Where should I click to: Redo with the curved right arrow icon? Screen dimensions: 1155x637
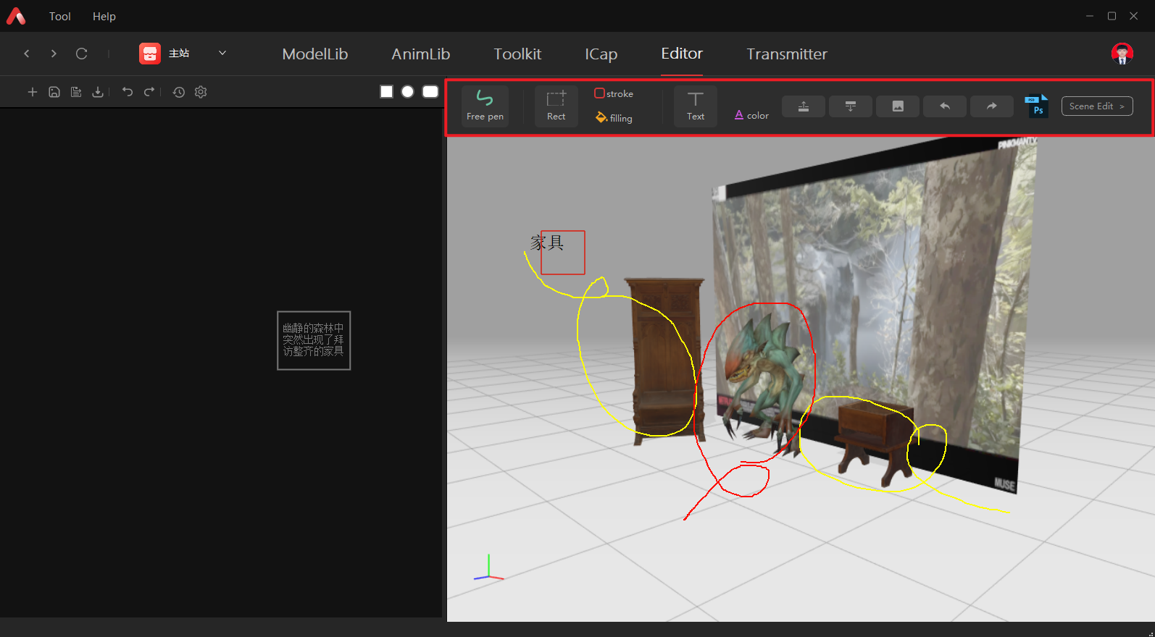pyautogui.click(x=149, y=92)
